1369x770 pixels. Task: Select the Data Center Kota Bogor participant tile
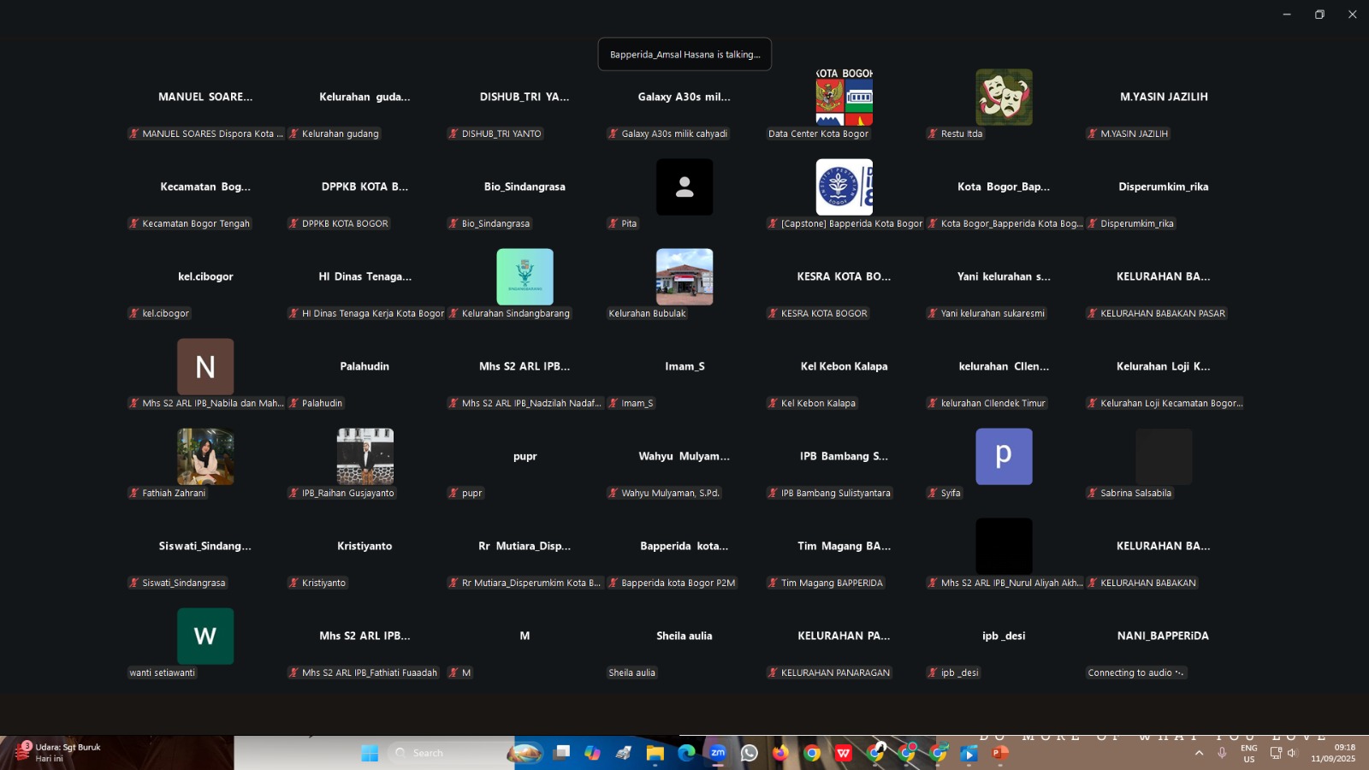point(844,98)
